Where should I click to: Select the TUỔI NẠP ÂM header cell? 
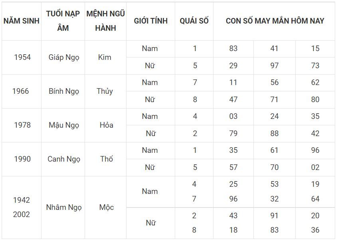point(63,21)
